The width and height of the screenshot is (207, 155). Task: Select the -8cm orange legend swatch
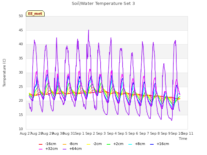[x=65, y=144]
